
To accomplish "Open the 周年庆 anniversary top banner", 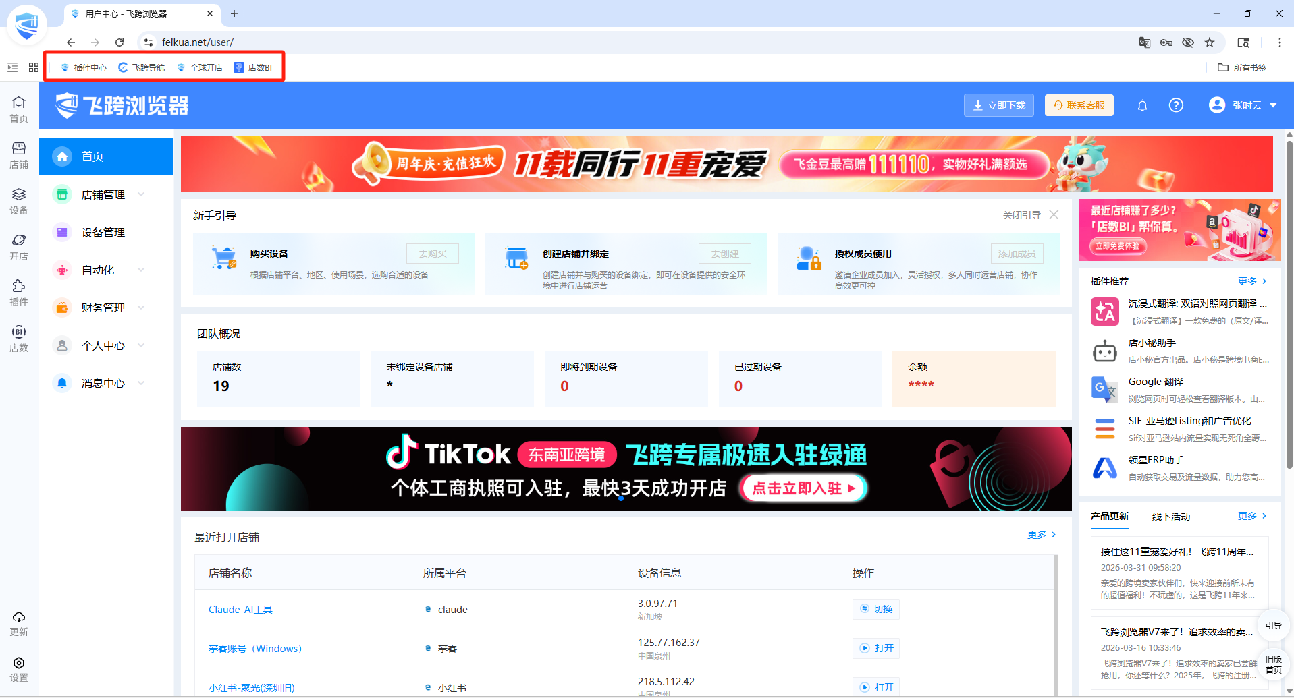I will point(727,164).
